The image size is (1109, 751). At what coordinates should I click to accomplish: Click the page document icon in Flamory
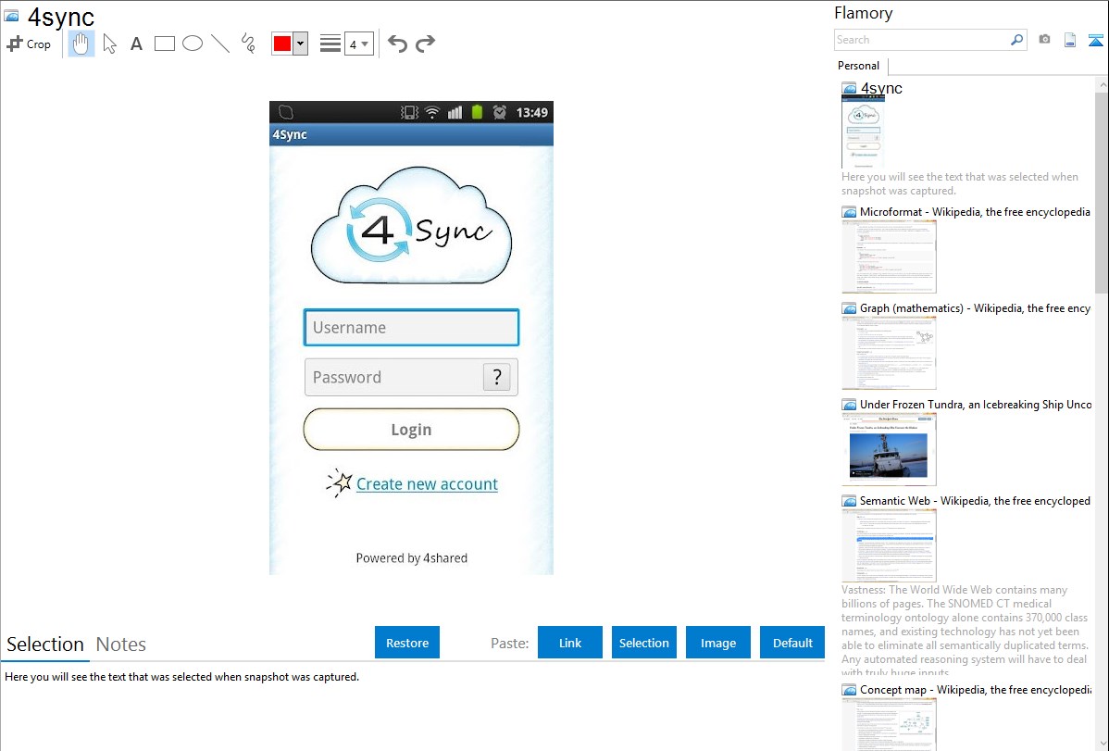click(x=1070, y=40)
